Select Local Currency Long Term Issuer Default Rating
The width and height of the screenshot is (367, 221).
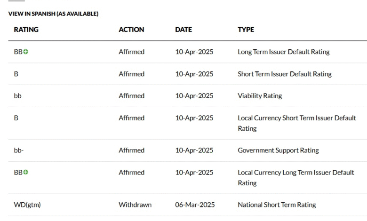296,177
